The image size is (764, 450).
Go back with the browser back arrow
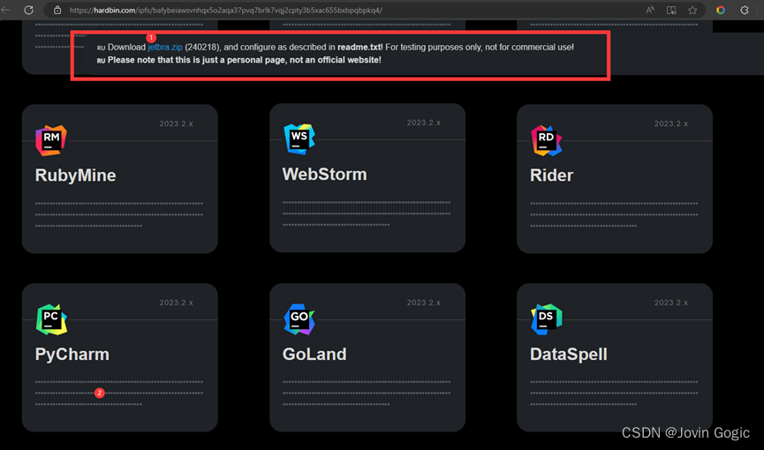click(x=5, y=10)
